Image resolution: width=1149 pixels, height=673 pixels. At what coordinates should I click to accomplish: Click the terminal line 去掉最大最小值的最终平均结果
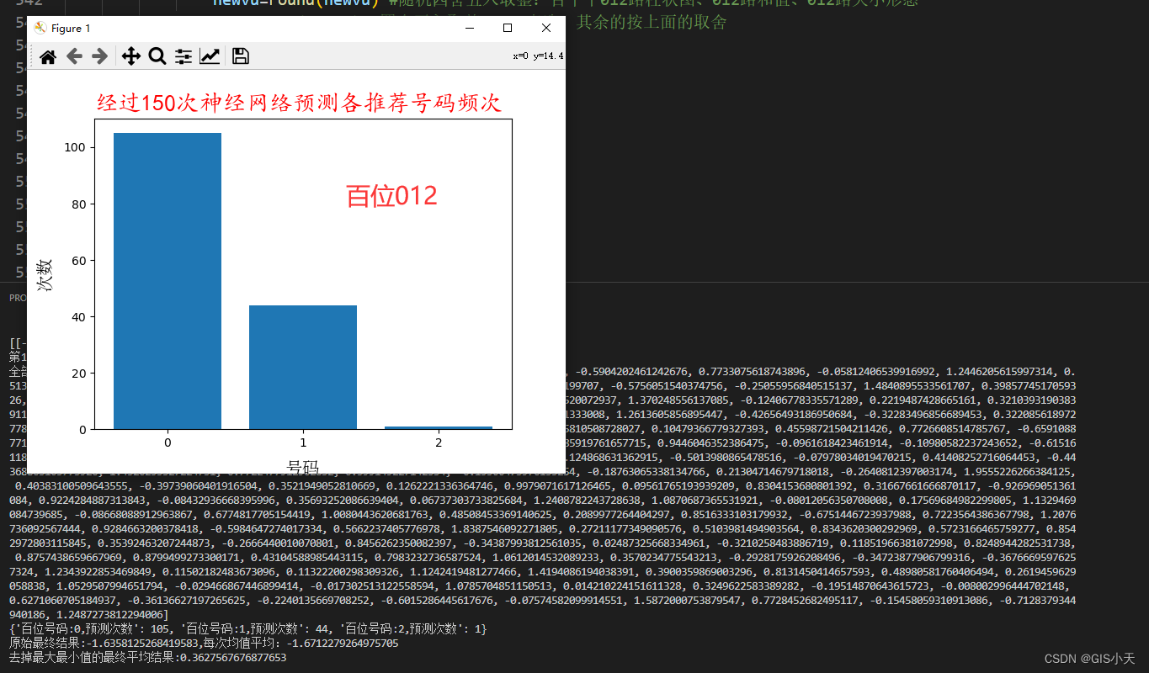pyautogui.click(x=147, y=657)
